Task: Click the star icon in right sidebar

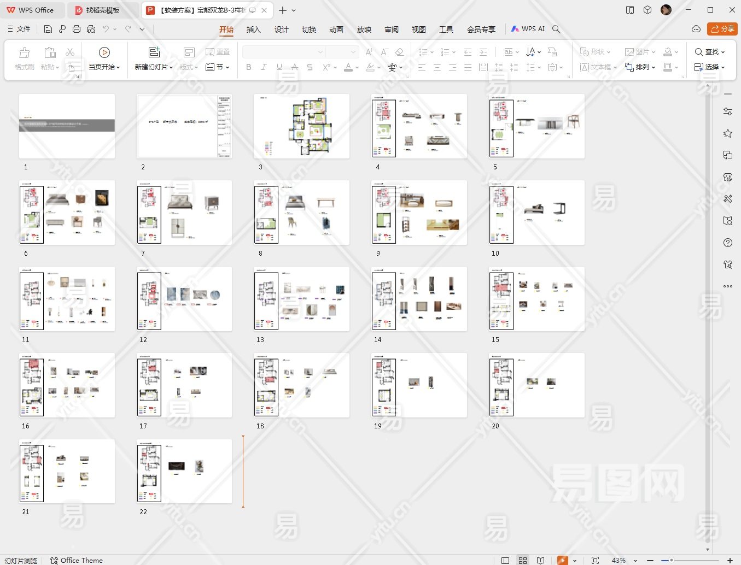Action: click(x=727, y=133)
